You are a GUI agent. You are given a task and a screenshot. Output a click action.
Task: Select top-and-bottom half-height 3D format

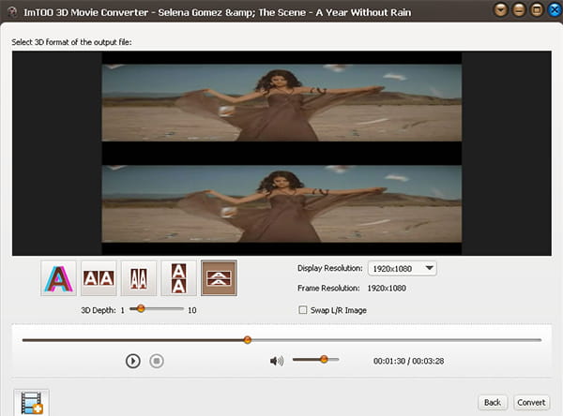coord(219,278)
